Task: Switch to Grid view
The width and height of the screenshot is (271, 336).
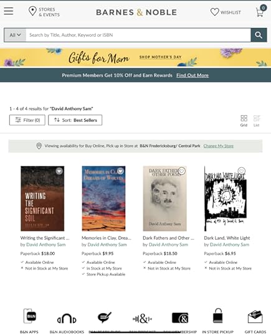Action: click(244, 121)
